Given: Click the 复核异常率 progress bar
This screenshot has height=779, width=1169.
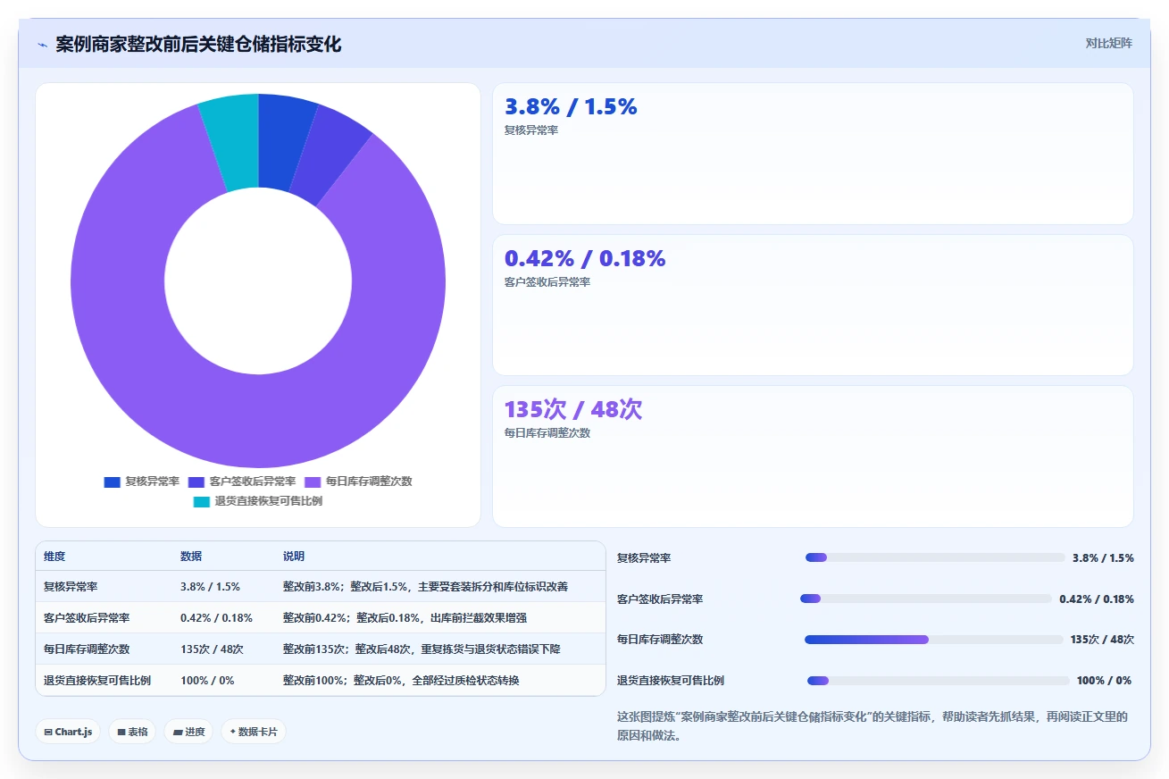Looking at the screenshot, I should tap(935, 557).
